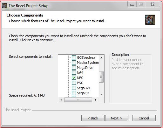Enable the MasterSystem component checkbox

[74, 63]
